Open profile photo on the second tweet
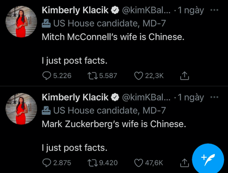The width and height of the screenshot is (228, 173). [x=21, y=109]
